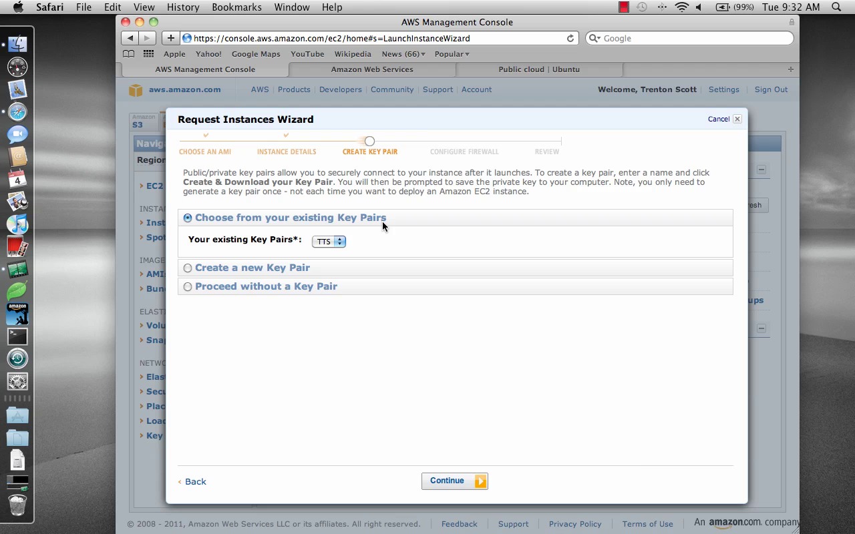Image resolution: width=855 pixels, height=534 pixels.
Task: Open the Window menu
Action: click(x=292, y=7)
